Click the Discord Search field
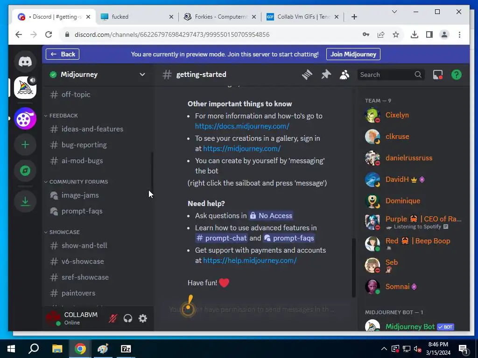478x358 pixels. click(391, 75)
